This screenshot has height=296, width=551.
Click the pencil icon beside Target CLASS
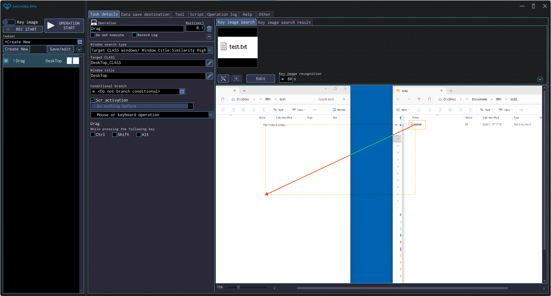(x=209, y=63)
